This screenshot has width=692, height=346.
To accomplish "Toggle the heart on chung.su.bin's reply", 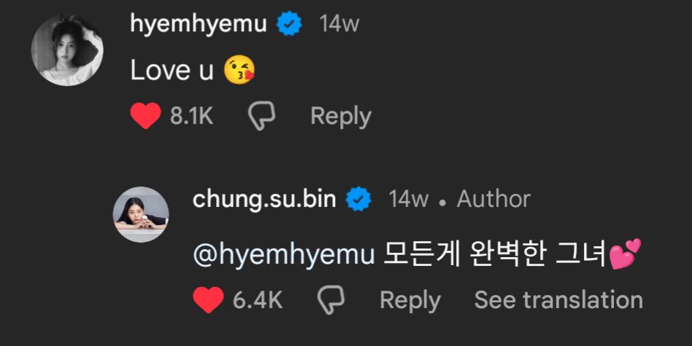I will [209, 300].
